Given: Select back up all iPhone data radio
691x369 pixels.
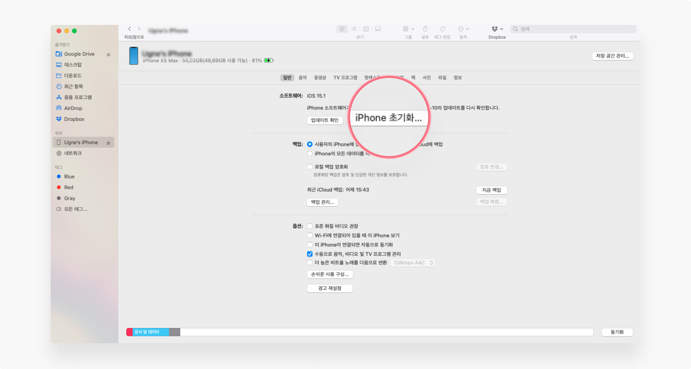Looking at the screenshot, I should [310, 154].
